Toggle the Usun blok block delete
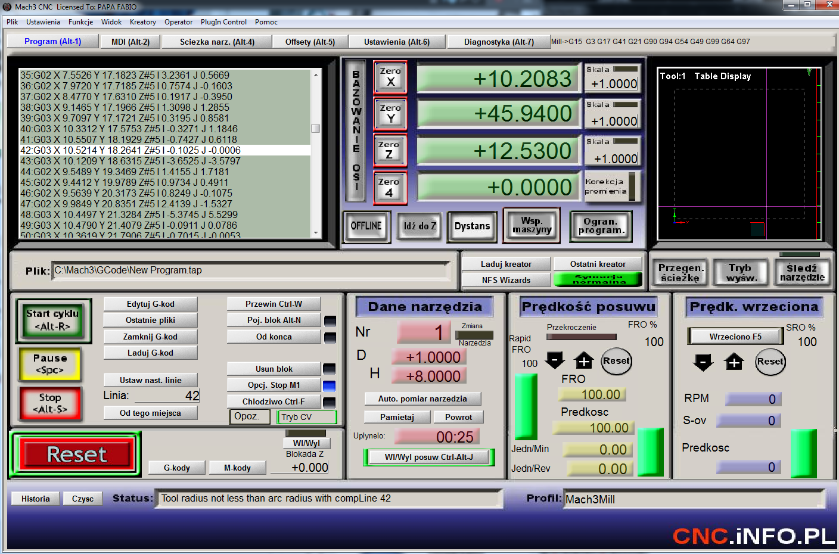Image resolution: width=839 pixels, height=554 pixels. click(x=274, y=369)
